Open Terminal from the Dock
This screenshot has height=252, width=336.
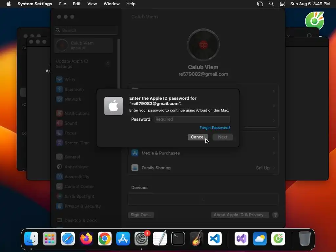tap(178, 239)
